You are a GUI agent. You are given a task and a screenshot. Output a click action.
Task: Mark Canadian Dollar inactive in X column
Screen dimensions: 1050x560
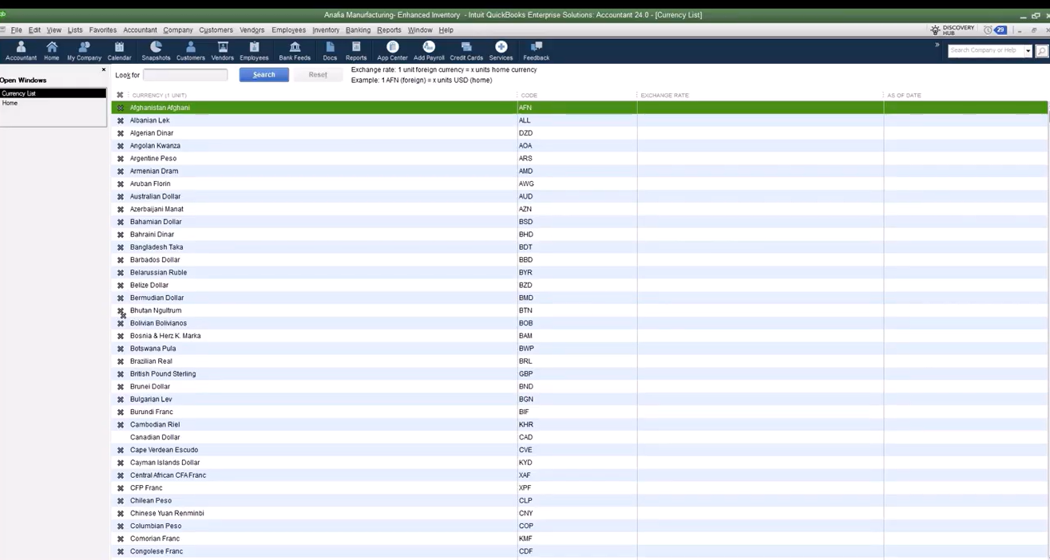click(x=121, y=437)
